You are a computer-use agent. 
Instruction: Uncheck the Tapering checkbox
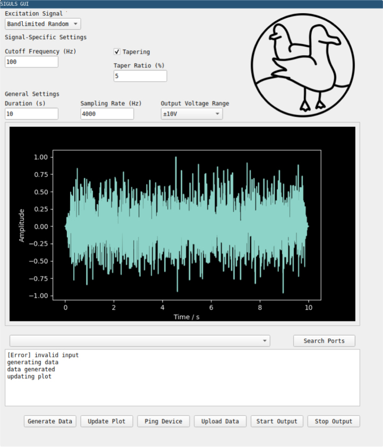[x=117, y=51]
